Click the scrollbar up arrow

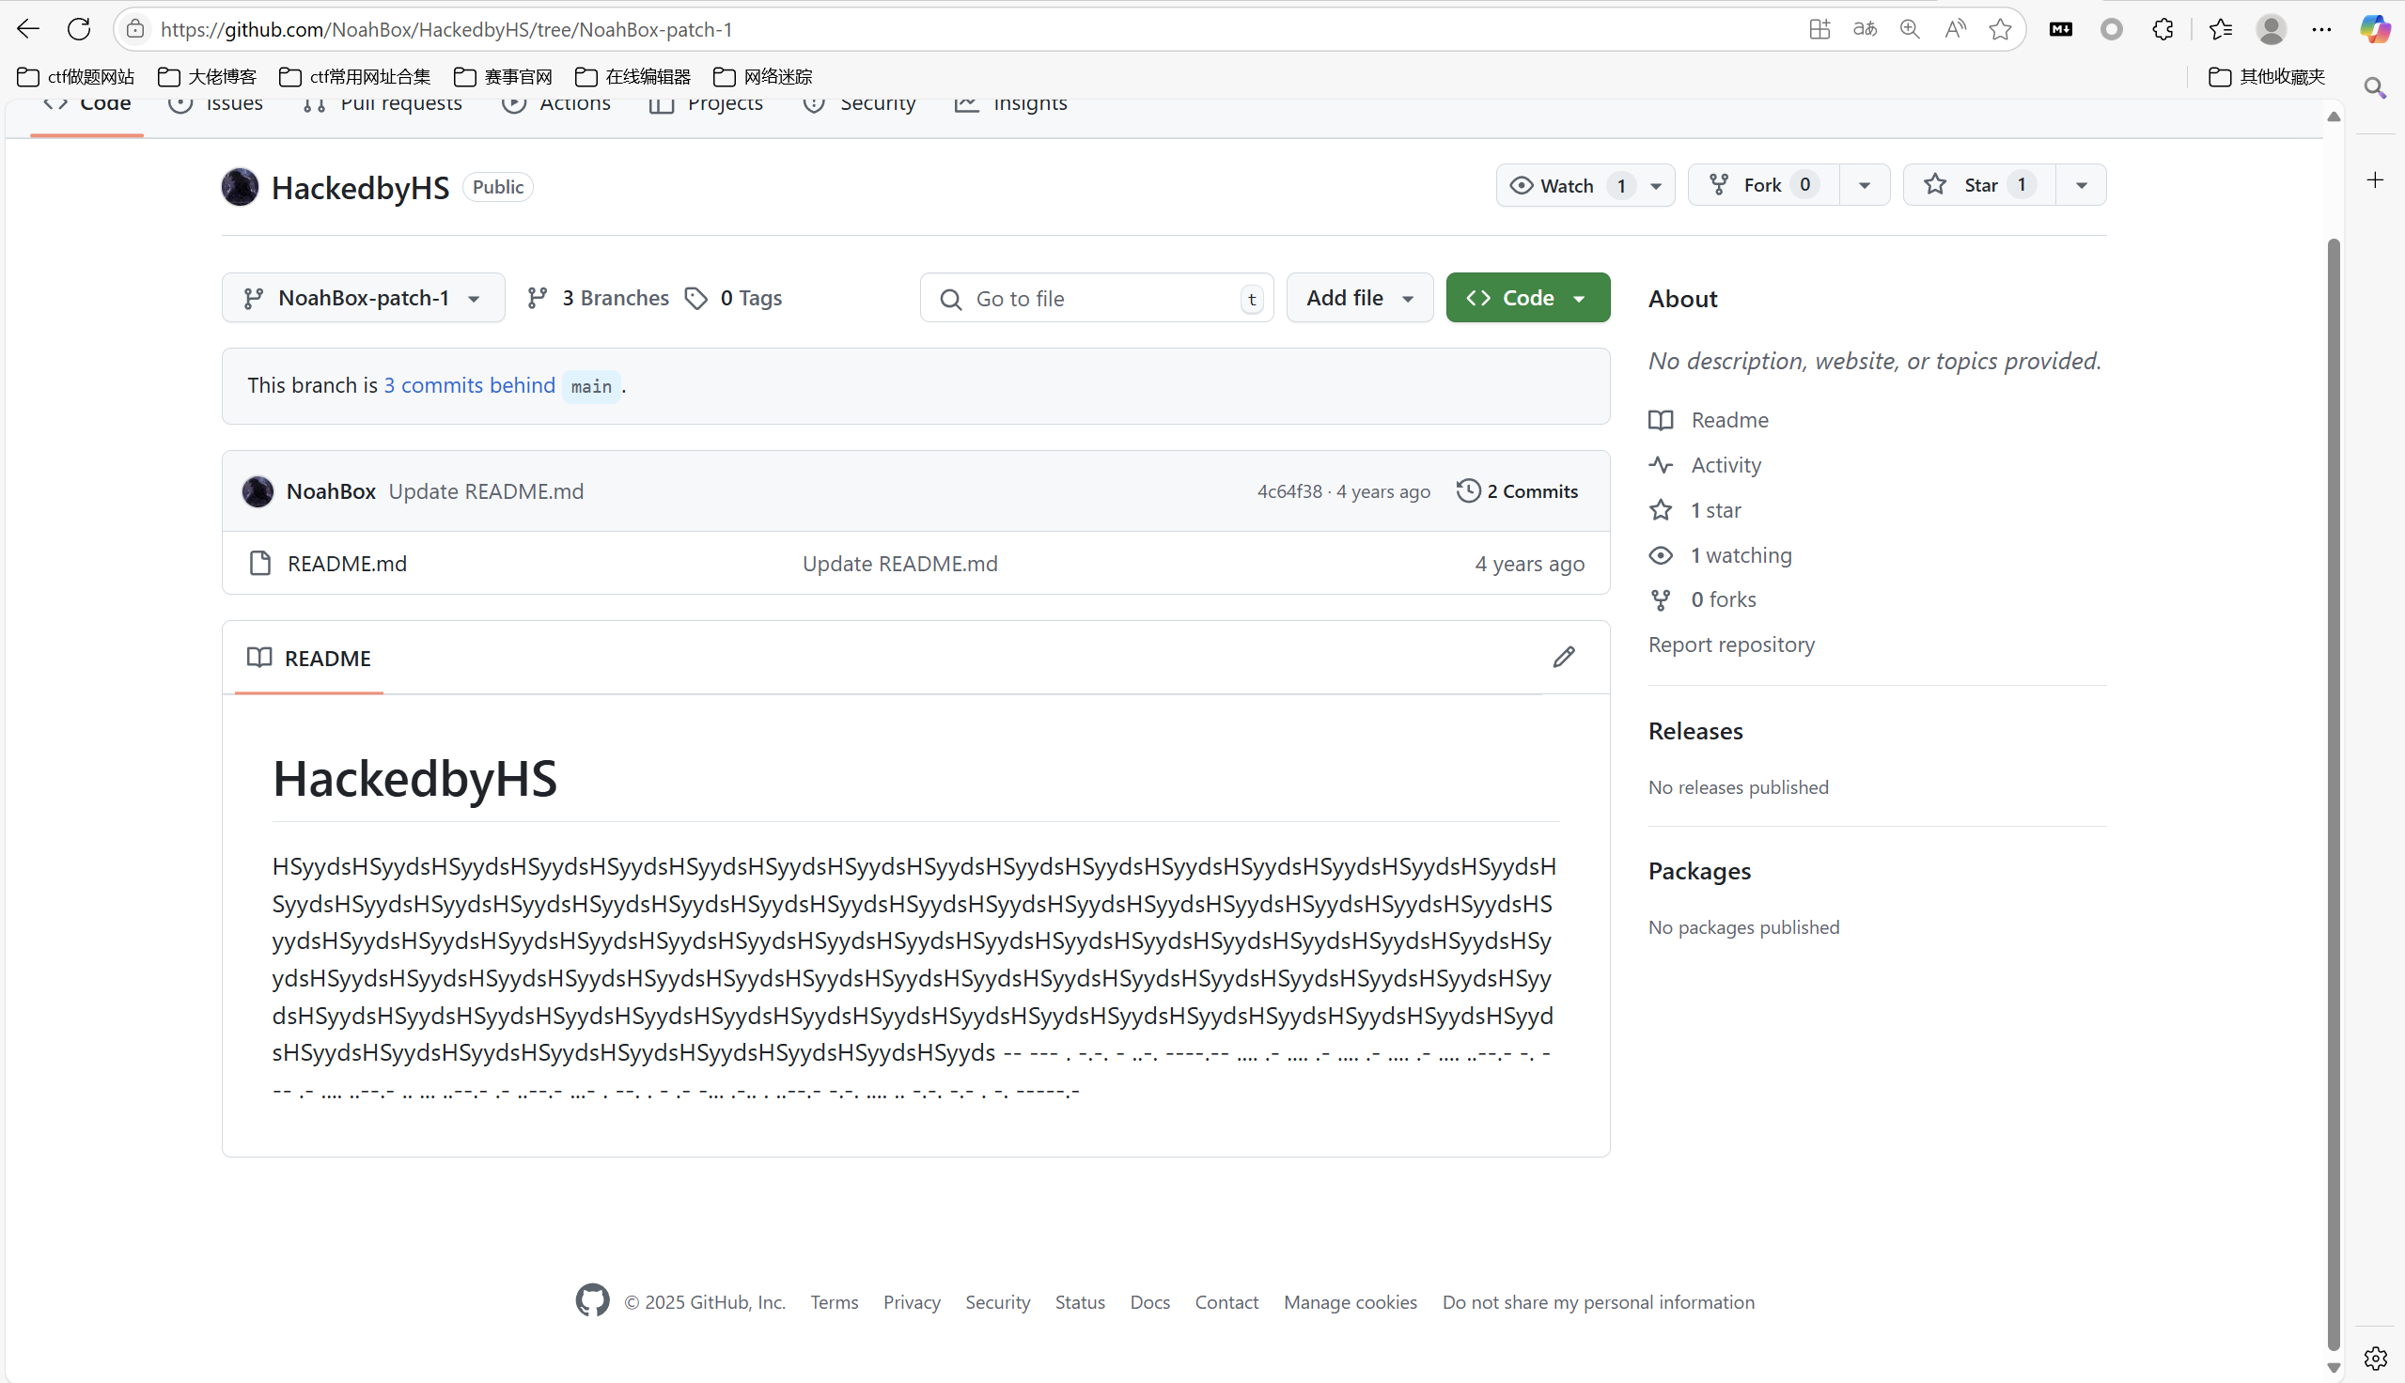[x=2333, y=116]
